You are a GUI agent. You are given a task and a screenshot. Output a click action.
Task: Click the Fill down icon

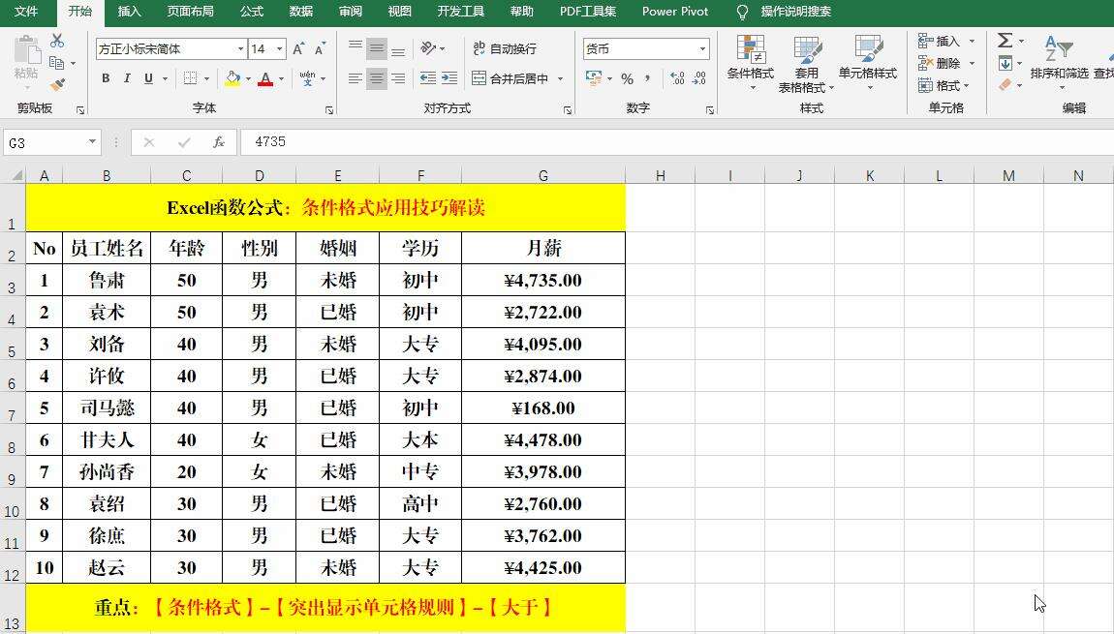tap(1005, 63)
